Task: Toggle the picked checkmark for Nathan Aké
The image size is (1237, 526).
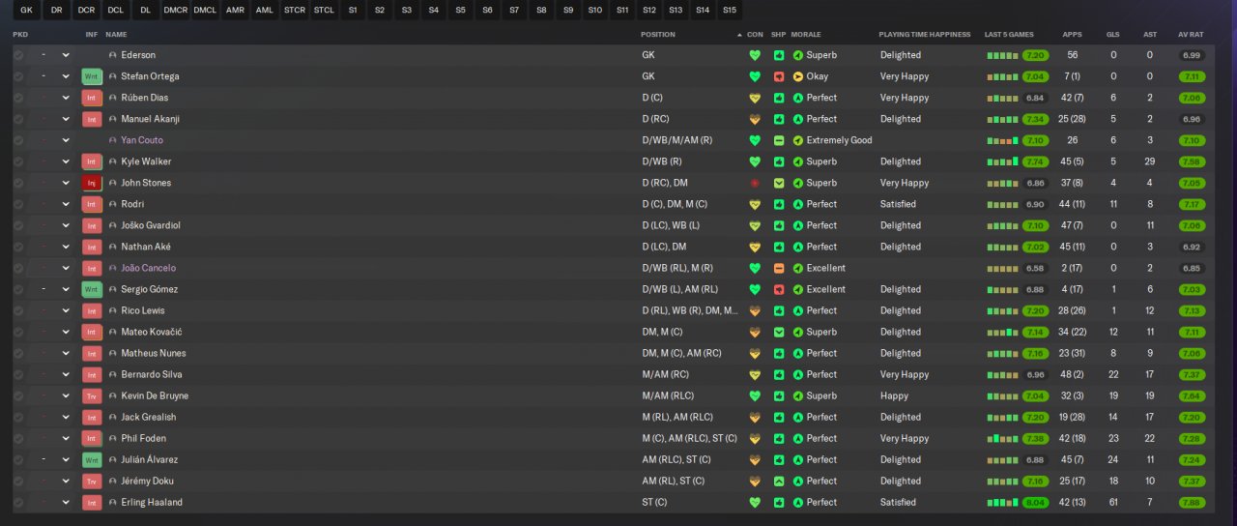Action: point(18,247)
